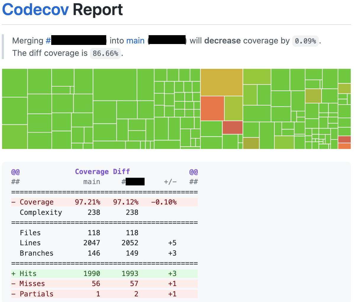The width and height of the screenshot is (354, 302).
Task: Click the Report word in heading
Action: [x=98, y=9]
